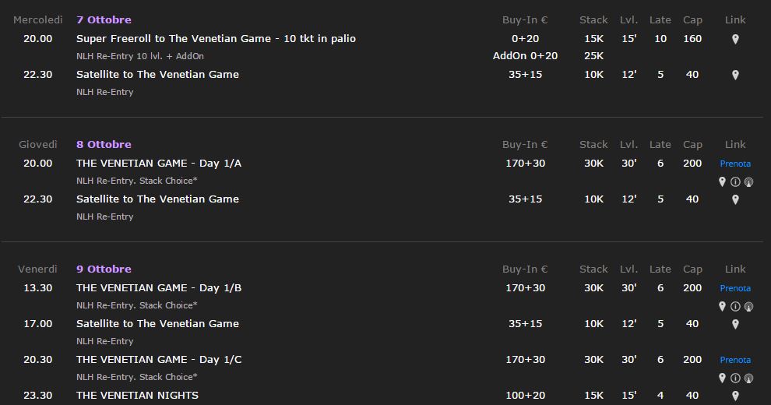The image size is (771, 405).
Task: Click location pin for Super Freeroll event
Action: (735, 39)
